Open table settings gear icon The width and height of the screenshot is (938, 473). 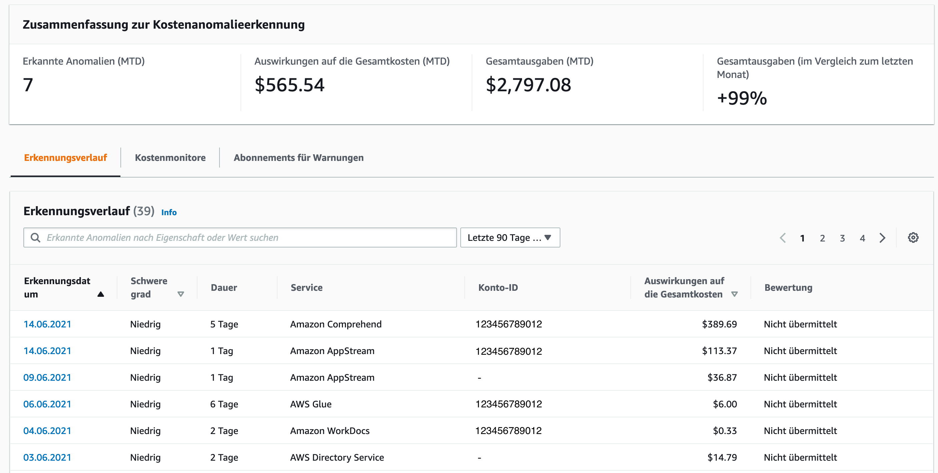[x=913, y=238]
